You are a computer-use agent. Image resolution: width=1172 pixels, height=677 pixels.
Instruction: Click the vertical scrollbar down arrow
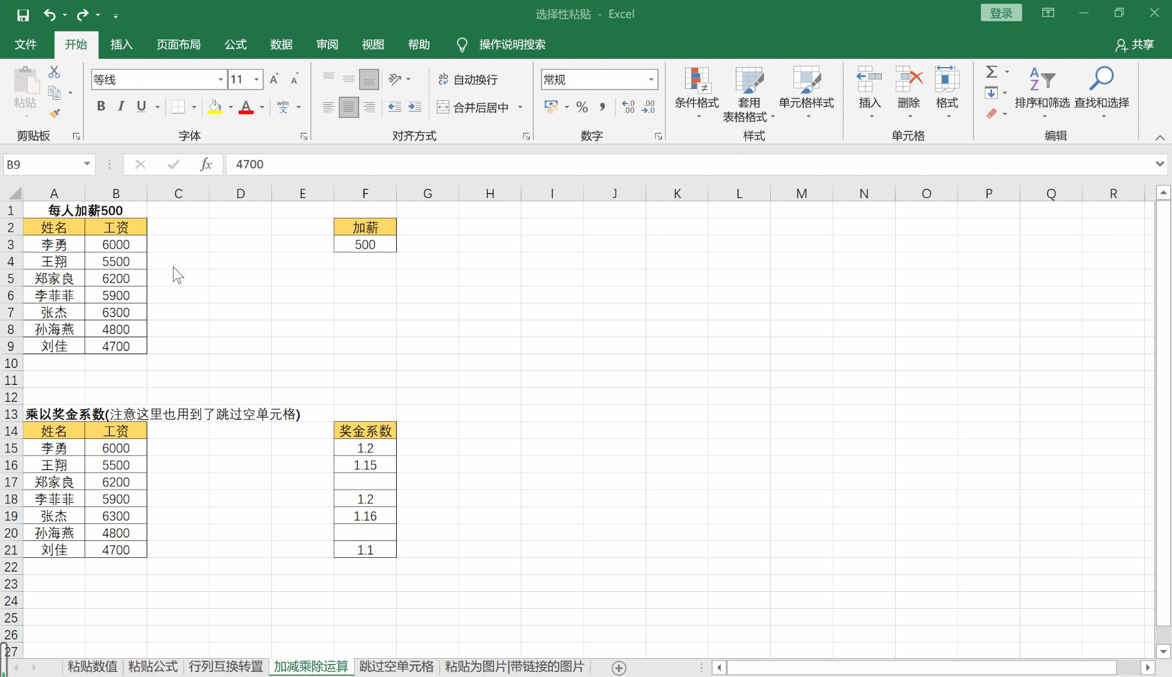click(1163, 651)
